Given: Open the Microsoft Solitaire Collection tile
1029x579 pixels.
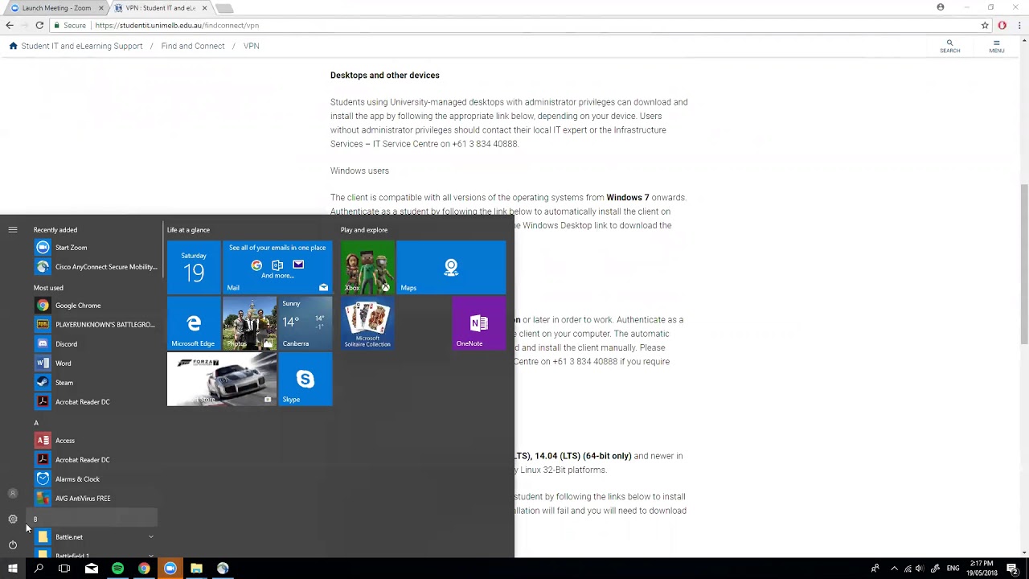Looking at the screenshot, I should pos(367,323).
